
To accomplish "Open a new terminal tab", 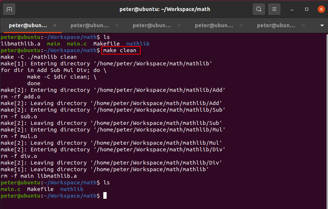I will [9, 9].
